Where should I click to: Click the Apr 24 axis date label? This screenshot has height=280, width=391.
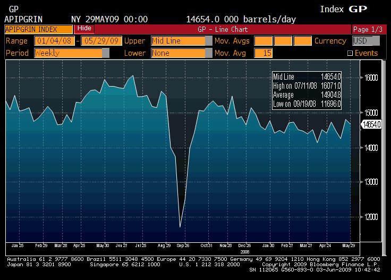pos(325,245)
